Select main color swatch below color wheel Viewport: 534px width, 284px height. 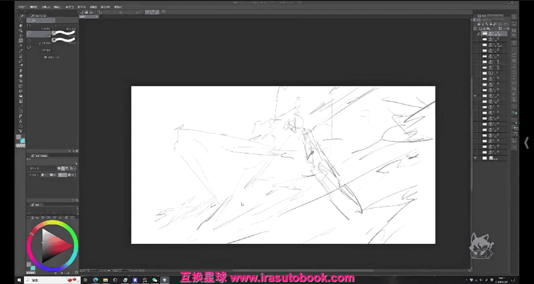tap(29, 264)
